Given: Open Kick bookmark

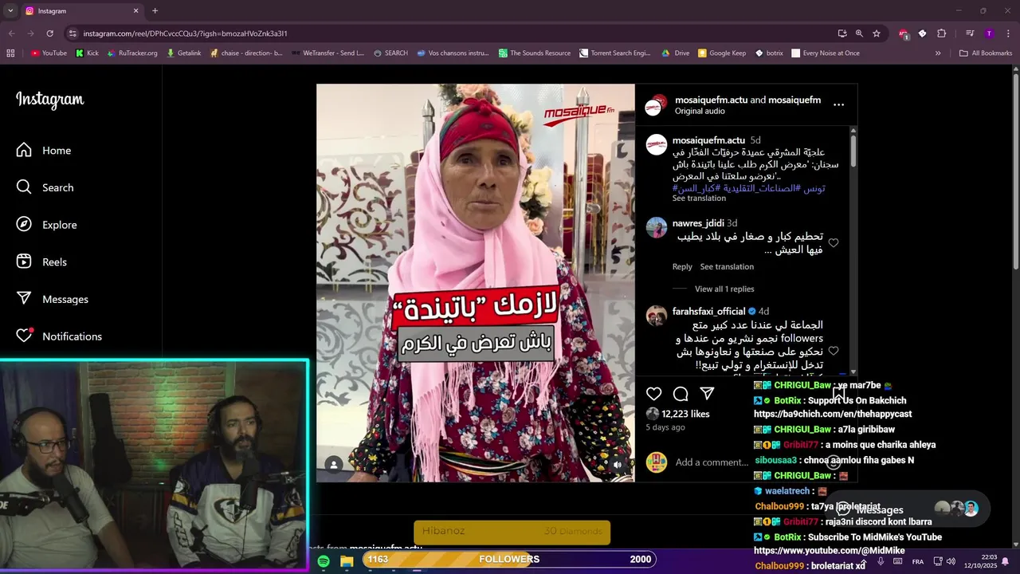Looking at the screenshot, I should pyautogui.click(x=87, y=53).
